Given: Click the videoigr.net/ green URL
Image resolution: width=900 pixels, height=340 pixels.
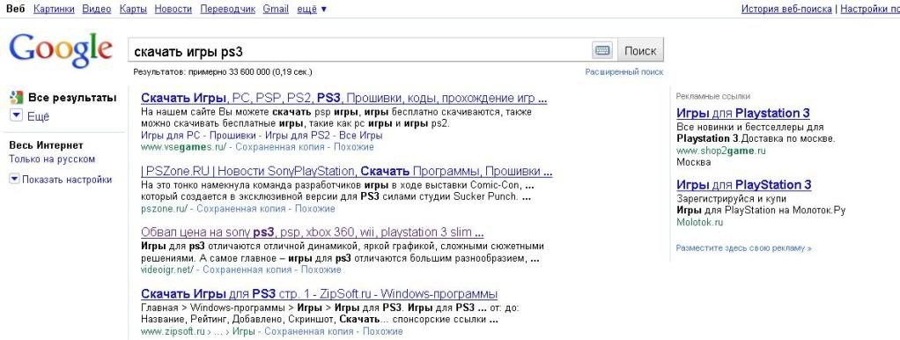Looking at the screenshot, I should click(x=167, y=270).
